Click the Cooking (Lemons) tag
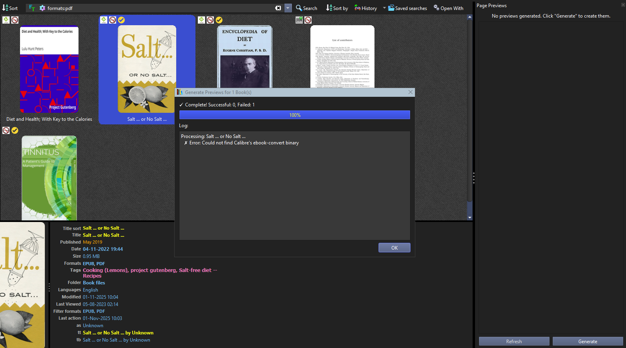The image size is (626, 348). click(x=105, y=270)
